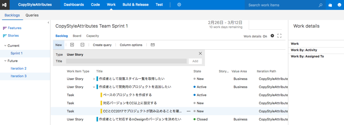
Task: Select the Board view tab
Action: click(x=77, y=36)
